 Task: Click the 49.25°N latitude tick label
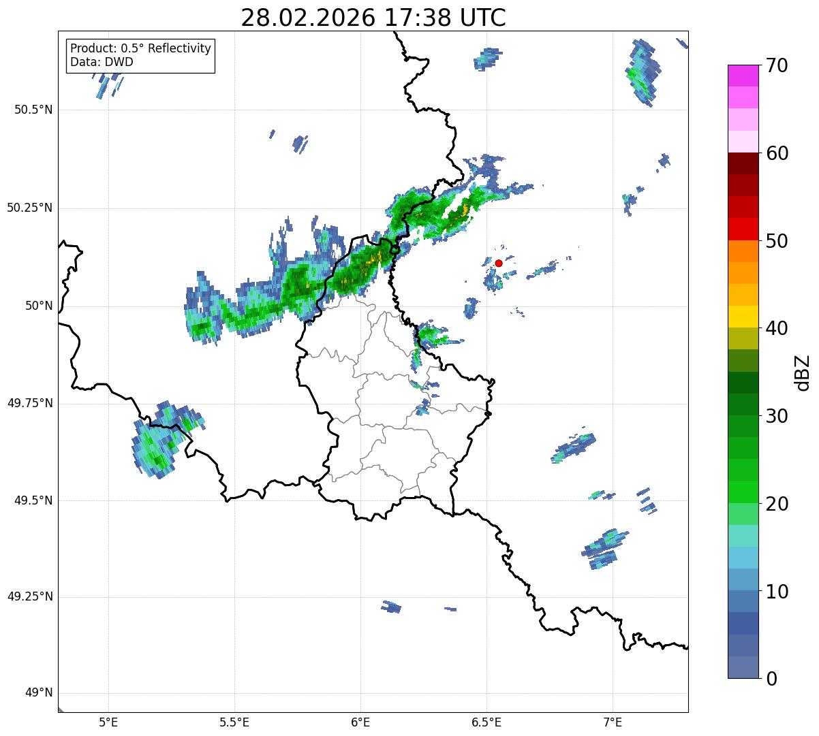pos(29,597)
